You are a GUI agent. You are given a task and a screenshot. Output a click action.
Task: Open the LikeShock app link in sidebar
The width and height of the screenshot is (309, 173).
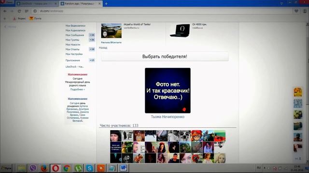coord(74,67)
